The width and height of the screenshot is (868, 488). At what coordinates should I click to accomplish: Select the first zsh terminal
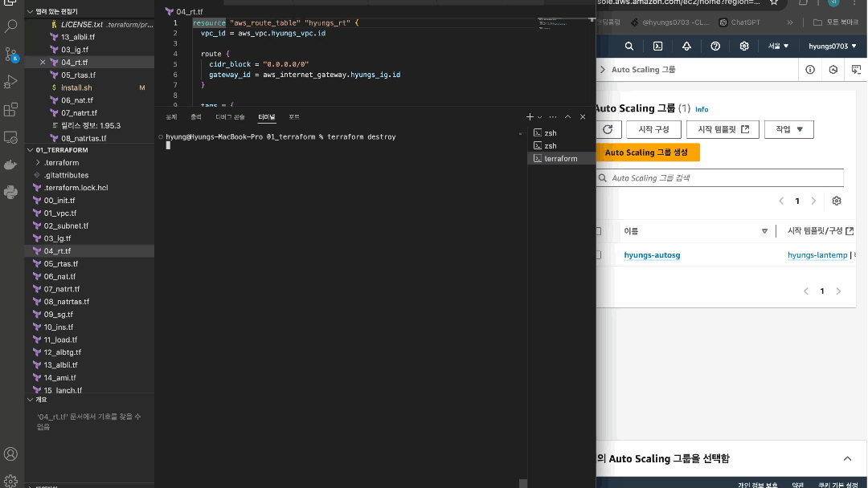(560, 133)
